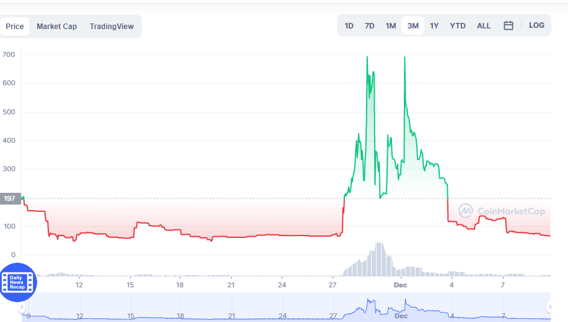Click the 15 label on main date axis
Screen dimensions: 568x322
pos(130,285)
